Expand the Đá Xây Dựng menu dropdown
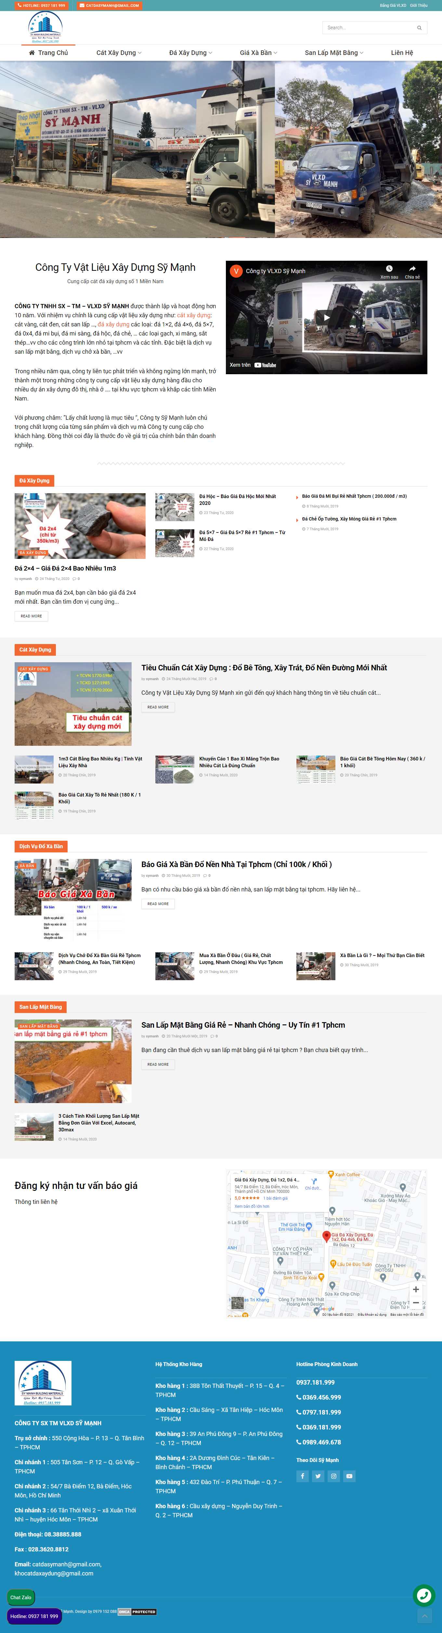The width and height of the screenshot is (442, 1633). (190, 53)
